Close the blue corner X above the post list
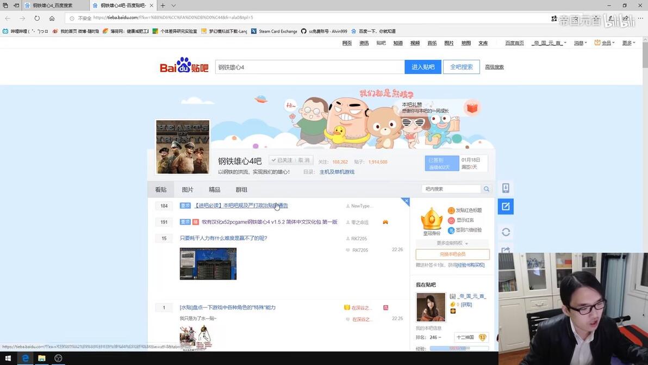The height and width of the screenshot is (365, 648). point(406,201)
